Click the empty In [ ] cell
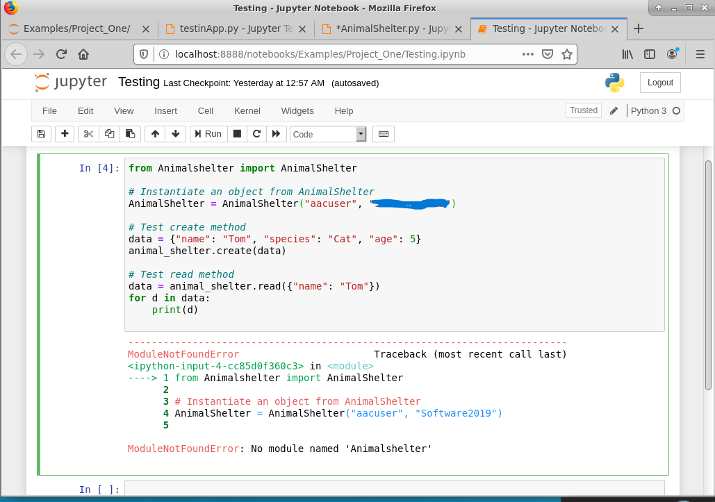715x502 pixels. coord(395,488)
